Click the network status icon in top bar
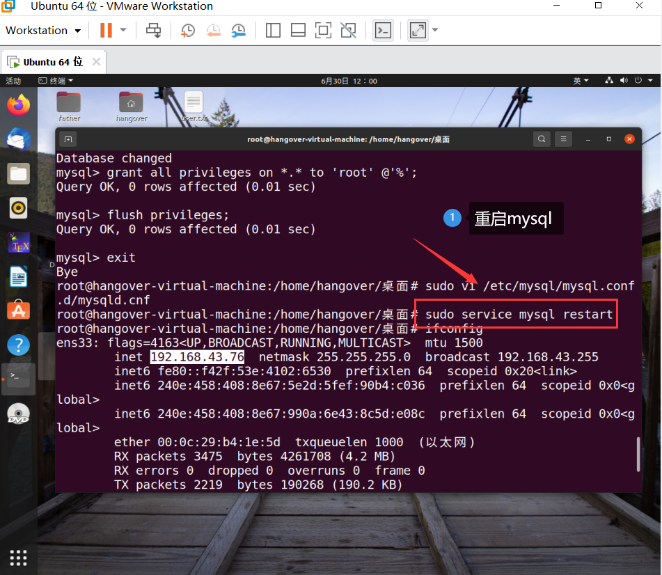Image resolution: width=662 pixels, height=575 pixels. (609, 80)
